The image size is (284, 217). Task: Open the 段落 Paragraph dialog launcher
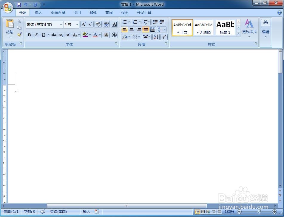click(166, 44)
